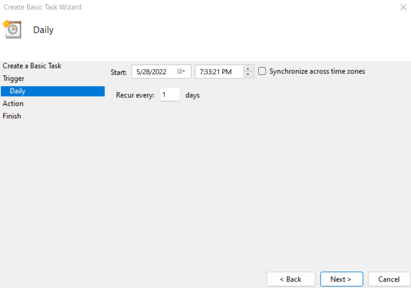Image resolution: width=411 pixels, height=288 pixels.
Task: Select Create a Basic Task step
Action: [32, 66]
